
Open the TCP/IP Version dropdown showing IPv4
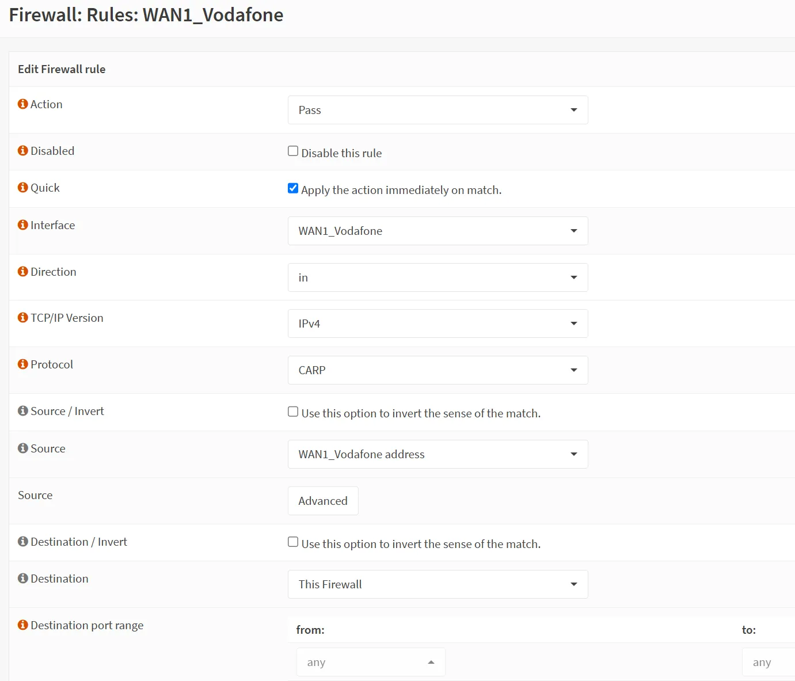(x=438, y=324)
